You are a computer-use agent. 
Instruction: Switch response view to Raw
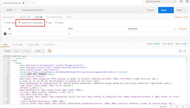click(16, 51)
